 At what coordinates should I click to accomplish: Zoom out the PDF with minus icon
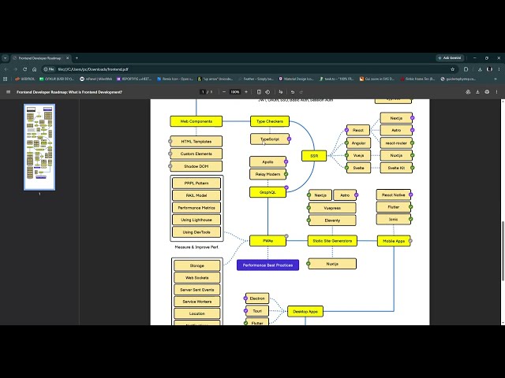pos(224,92)
